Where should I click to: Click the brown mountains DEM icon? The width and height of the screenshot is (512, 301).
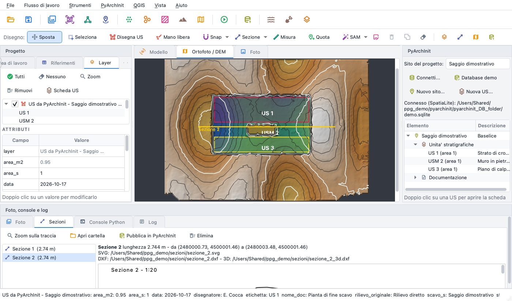coord(183,20)
